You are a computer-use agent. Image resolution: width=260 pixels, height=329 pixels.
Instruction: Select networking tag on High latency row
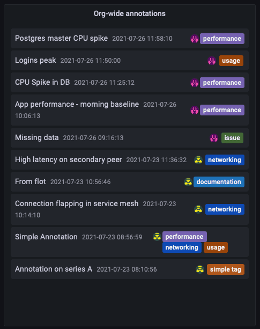(225, 160)
